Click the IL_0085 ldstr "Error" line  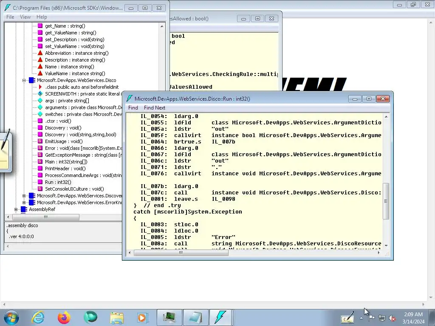(188, 237)
